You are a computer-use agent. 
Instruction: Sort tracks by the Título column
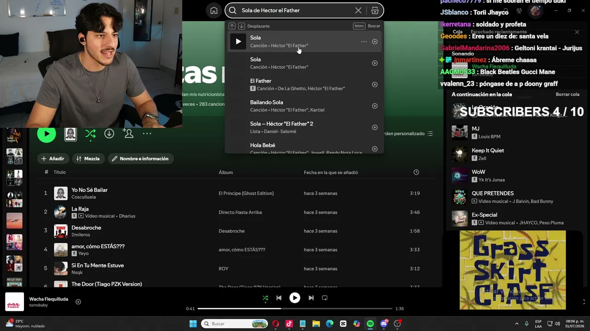(59, 172)
